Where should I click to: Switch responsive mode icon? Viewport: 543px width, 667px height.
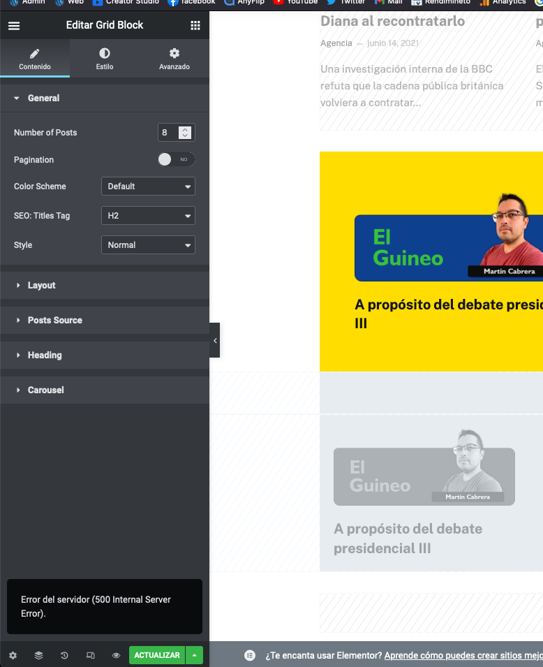tap(90, 655)
